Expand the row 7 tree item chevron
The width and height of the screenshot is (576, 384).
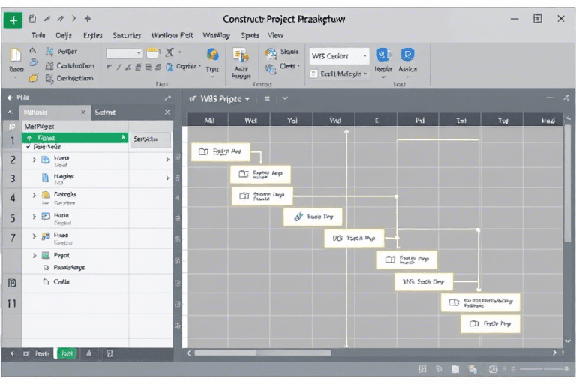click(x=34, y=236)
